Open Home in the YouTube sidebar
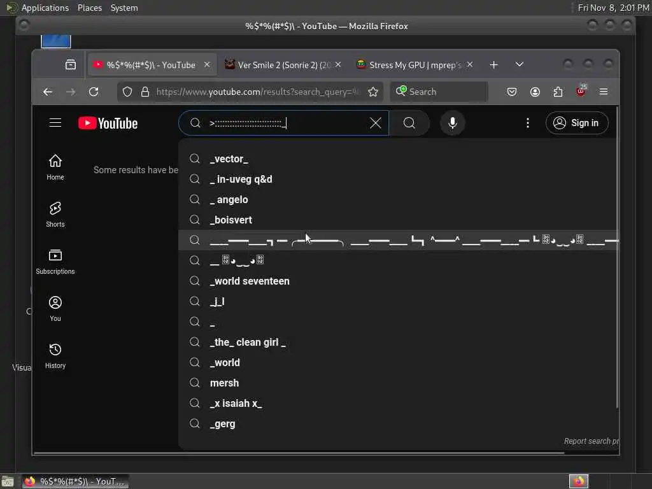The image size is (652, 489). coord(55,167)
